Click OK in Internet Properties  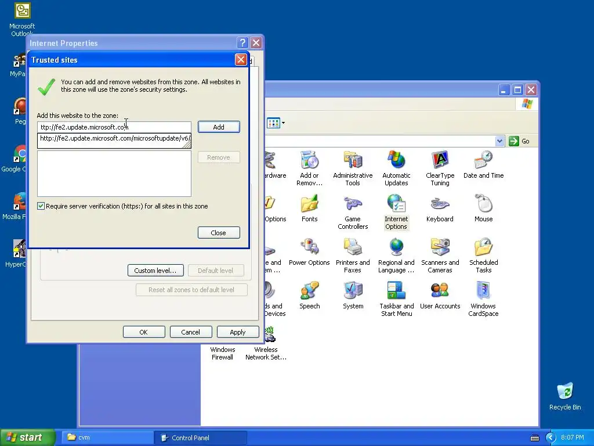[144, 332]
